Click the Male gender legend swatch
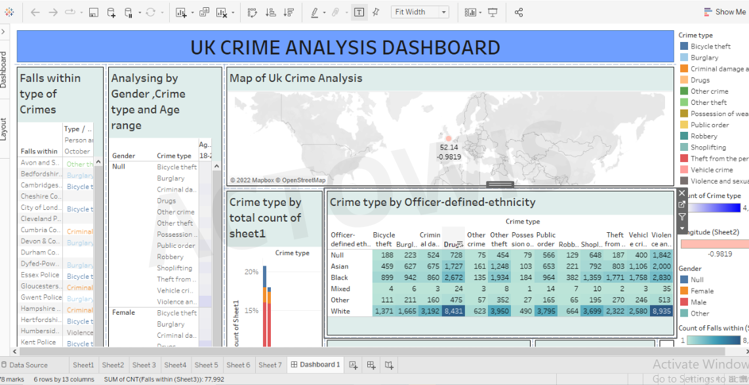Image resolution: width=749 pixels, height=385 pixels. click(x=683, y=302)
